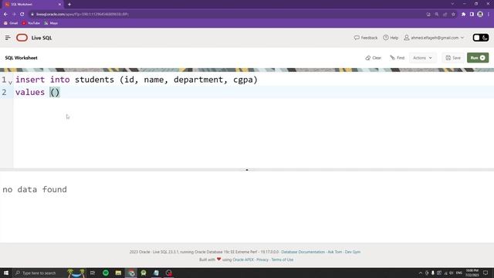Open the tab search chevron in title bar
This screenshot has height=278, width=494.
tap(452, 4)
